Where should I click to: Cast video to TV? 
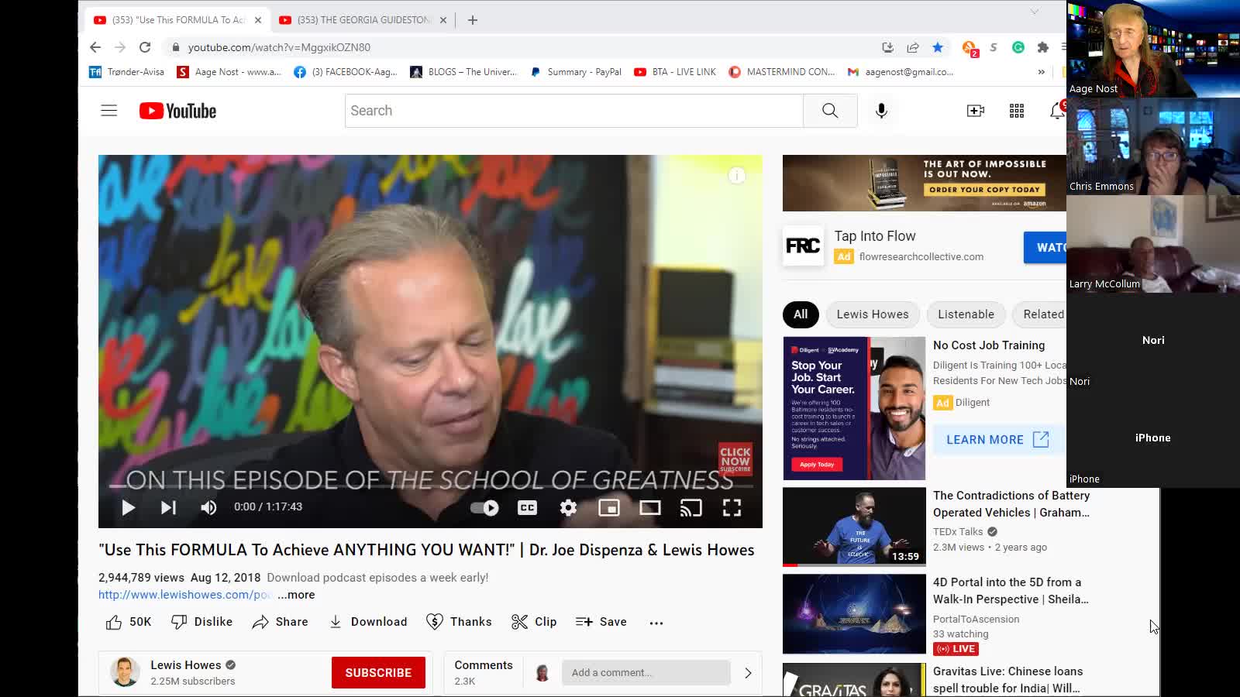pyautogui.click(x=691, y=508)
